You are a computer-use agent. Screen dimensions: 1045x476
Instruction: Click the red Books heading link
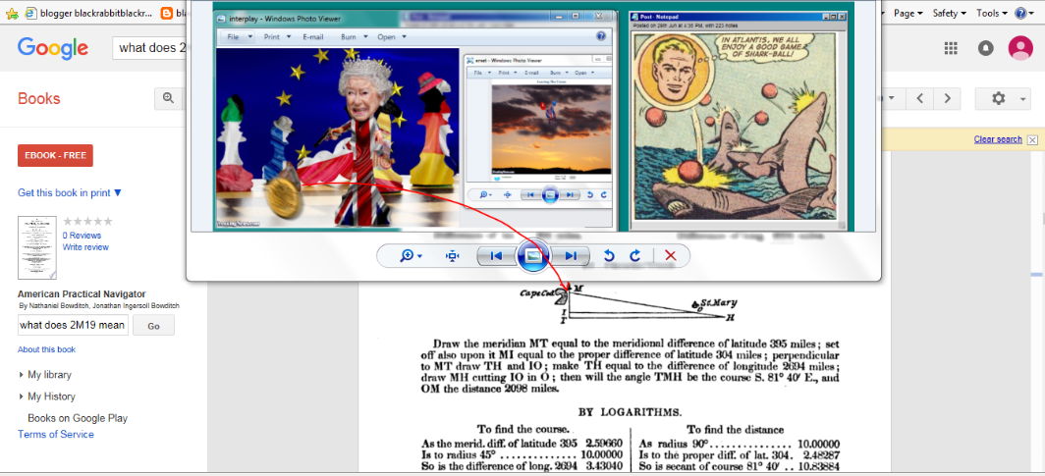click(x=38, y=98)
